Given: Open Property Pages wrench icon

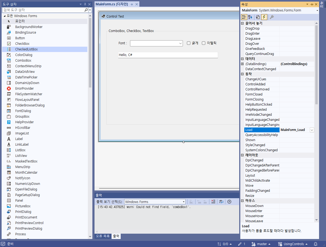Looking at the screenshot, I should [x=272, y=17].
